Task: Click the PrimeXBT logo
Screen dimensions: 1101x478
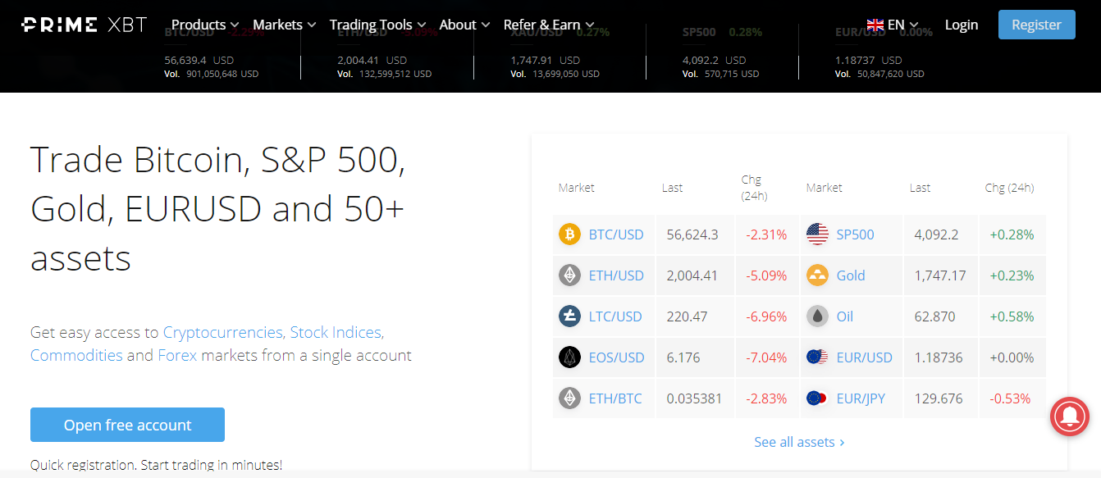Action: (85, 25)
